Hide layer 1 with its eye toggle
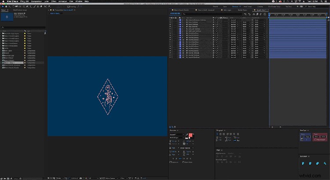 [170, 20]
